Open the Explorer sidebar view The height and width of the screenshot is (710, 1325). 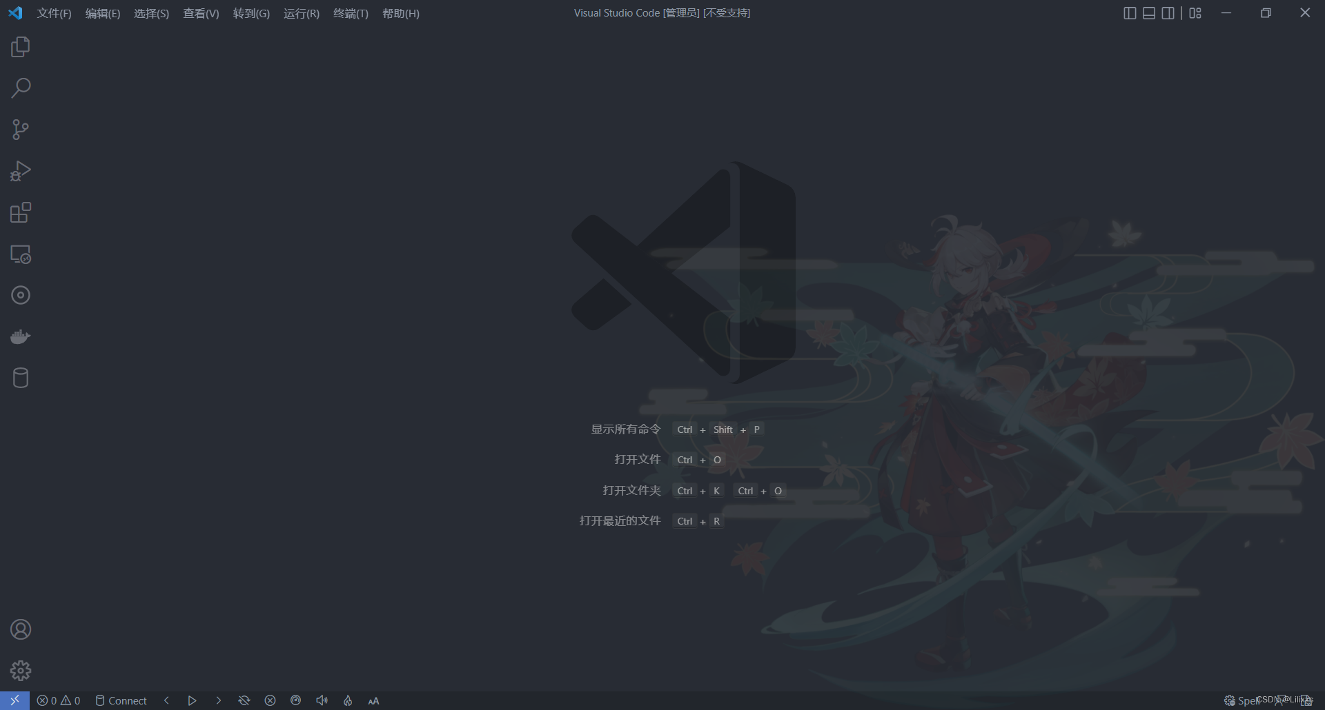tap(20, 47)
